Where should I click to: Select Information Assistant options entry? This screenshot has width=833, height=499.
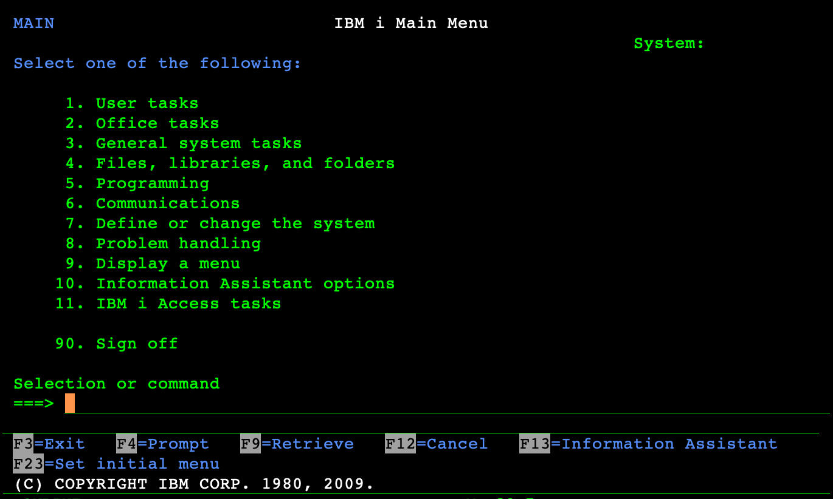[x=225, y=283]
